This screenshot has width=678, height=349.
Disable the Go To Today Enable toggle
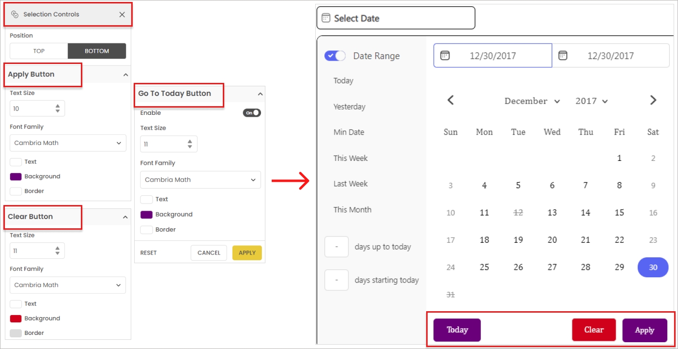(x=252, y=113)
